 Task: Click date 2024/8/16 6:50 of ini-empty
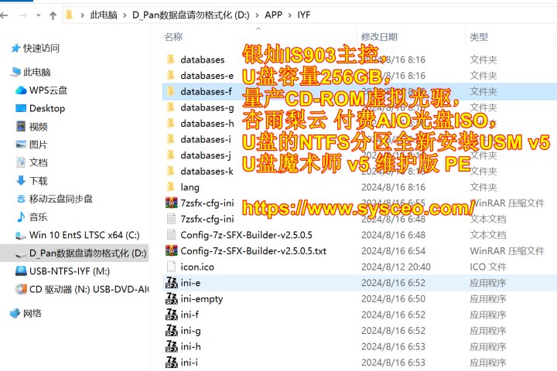(393, 299)
